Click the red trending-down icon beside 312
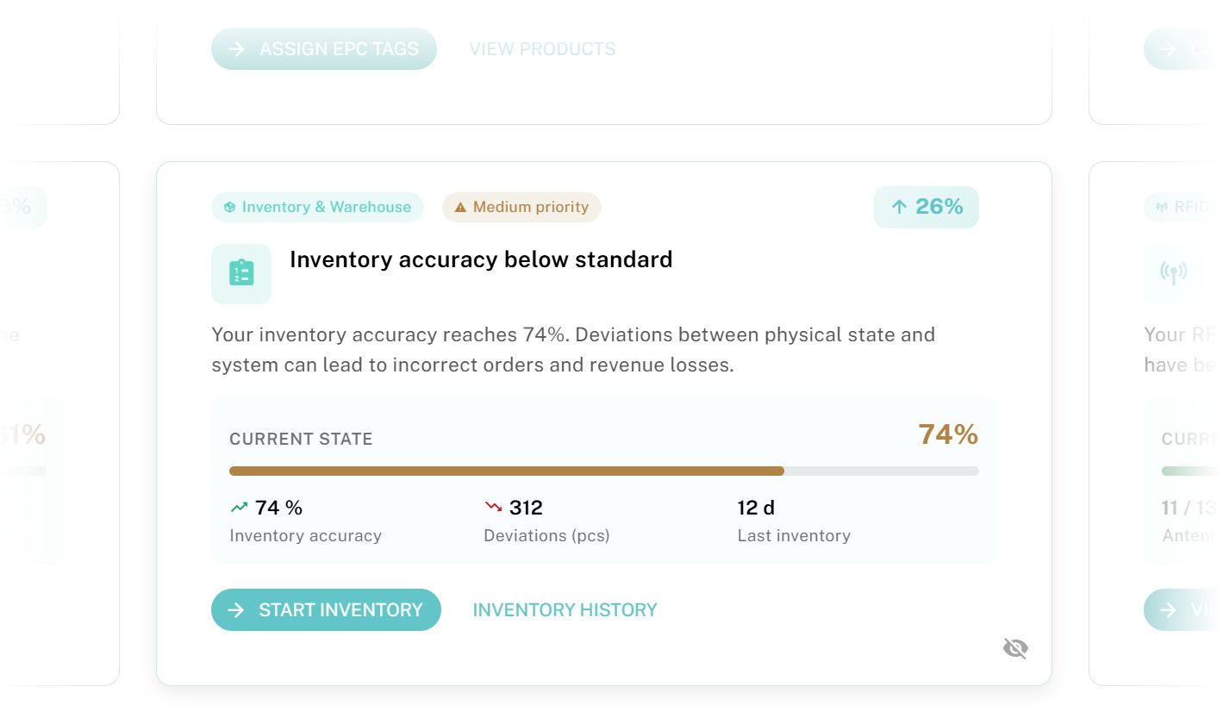This screenshot has width=1223, height=724. coord(493,508)
